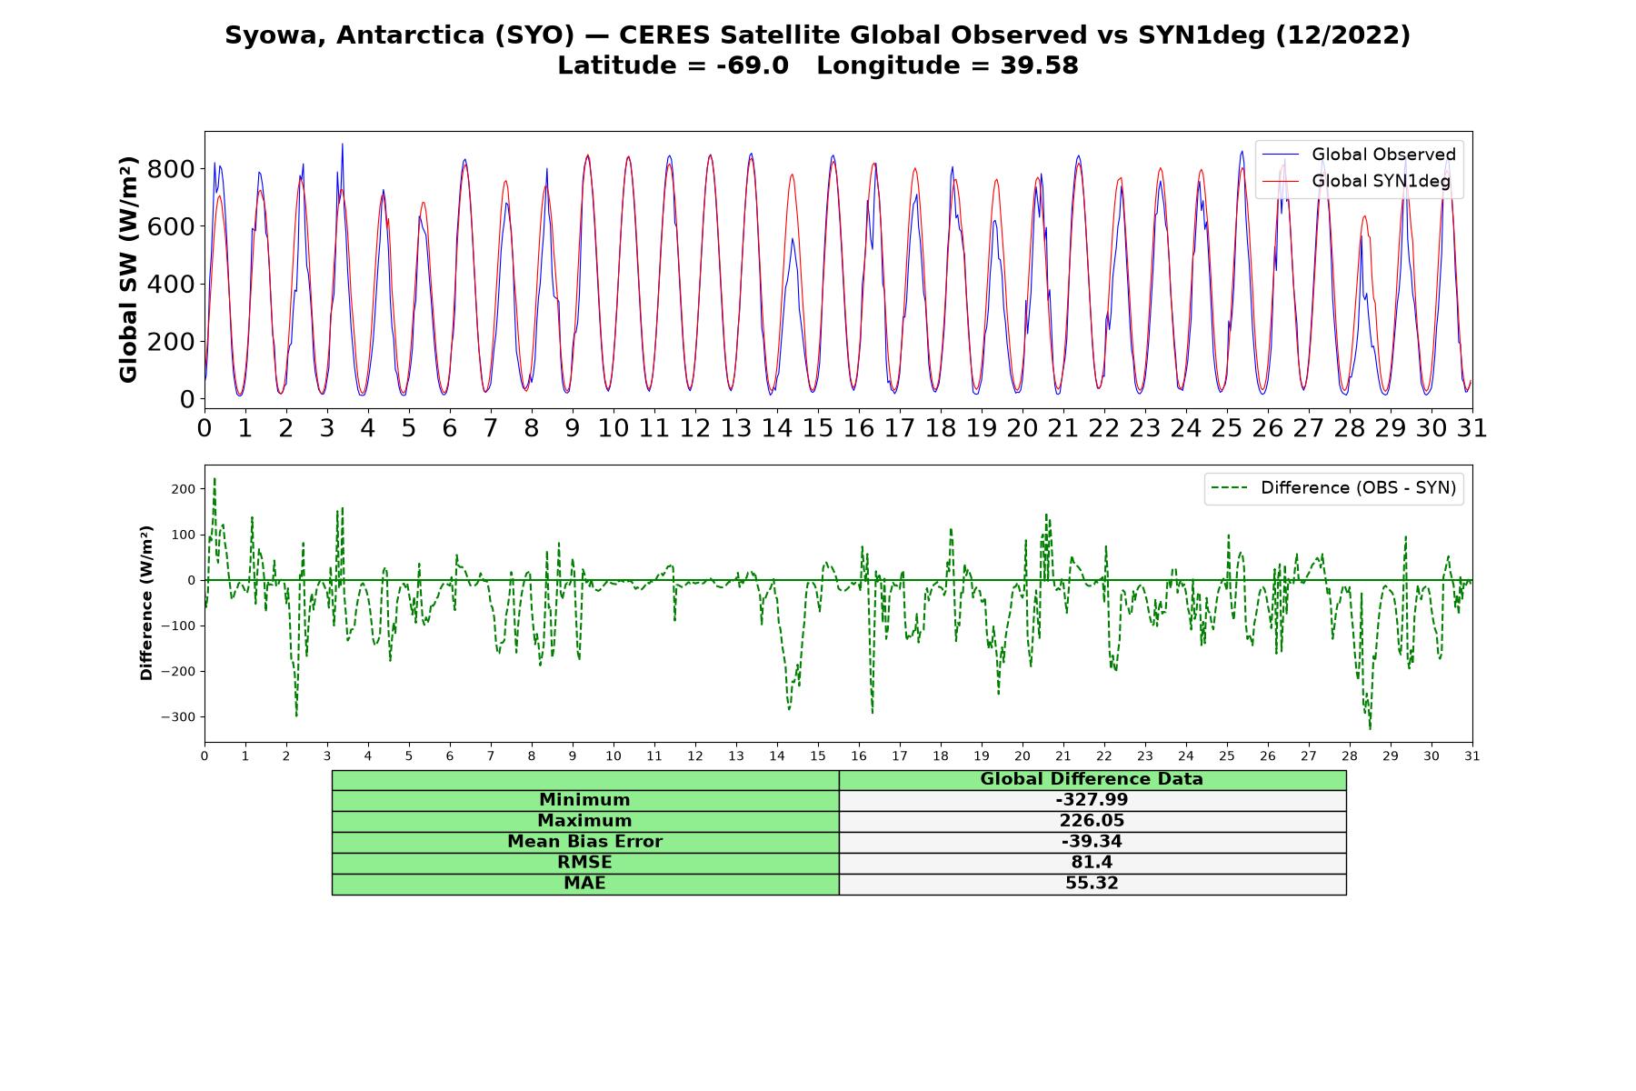The image size is (1636, 1091).
Task: Click the Latitude and Longitude subtitle
Action: tap(817, 65)
